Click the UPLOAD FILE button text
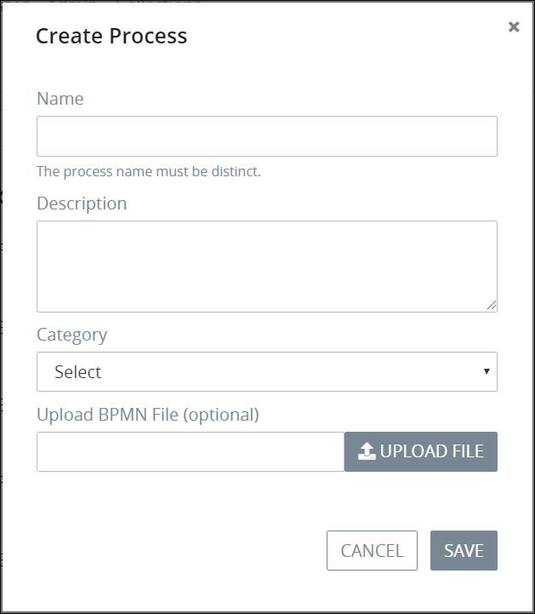 [431, 451]
